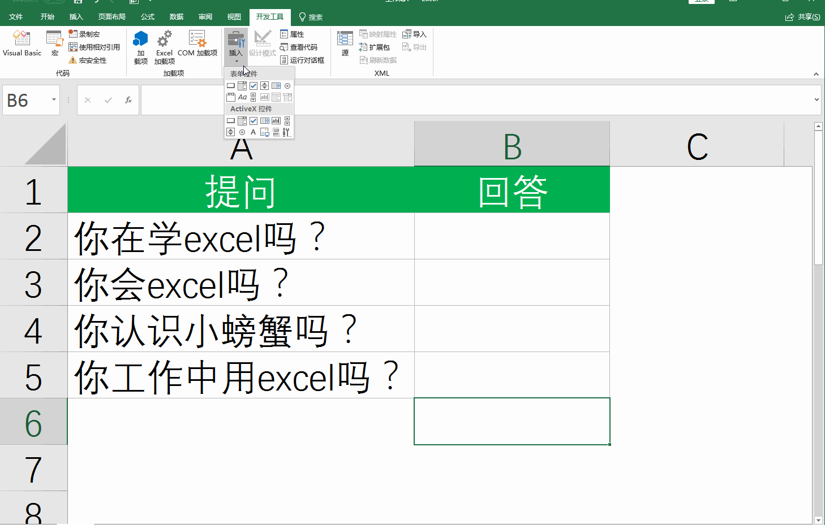The height and width of the screenshot is (525, 825).
Task: Open the 文件 file tab
Action: point(16,17)
